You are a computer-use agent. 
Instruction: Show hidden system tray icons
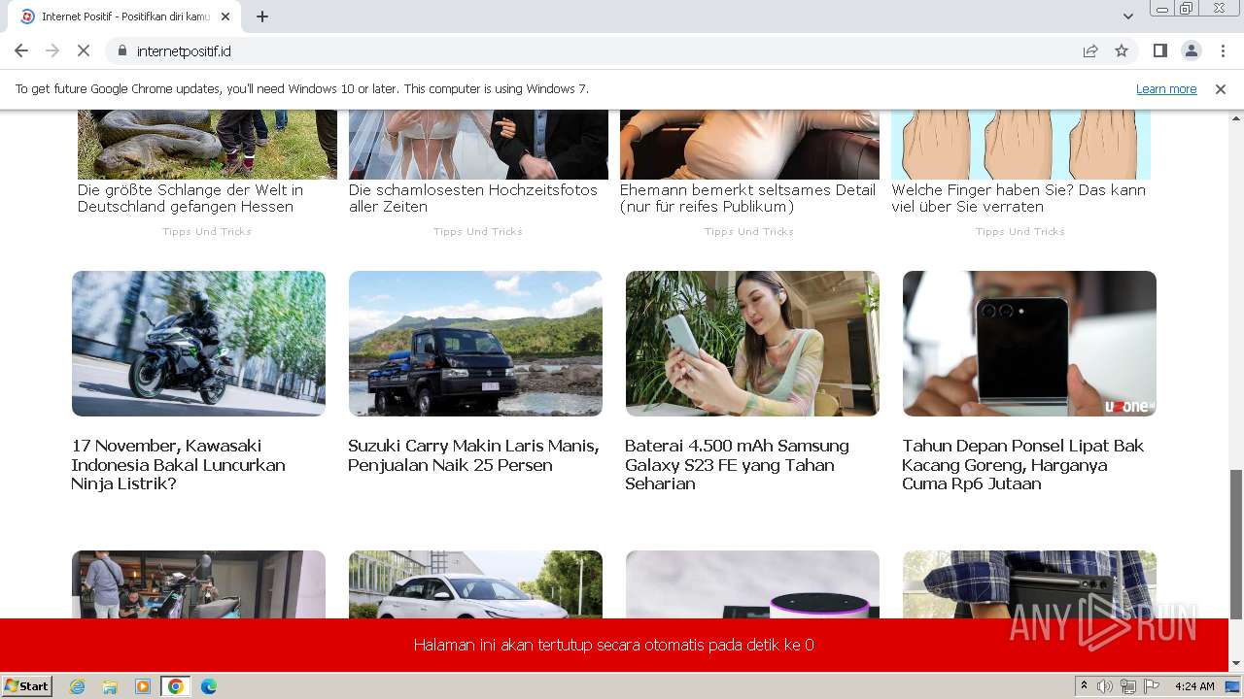pyautogui.click(x=1084, y=686)
